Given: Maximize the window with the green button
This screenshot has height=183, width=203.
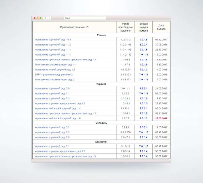Looking at the screenshot, I should (41, 18).
